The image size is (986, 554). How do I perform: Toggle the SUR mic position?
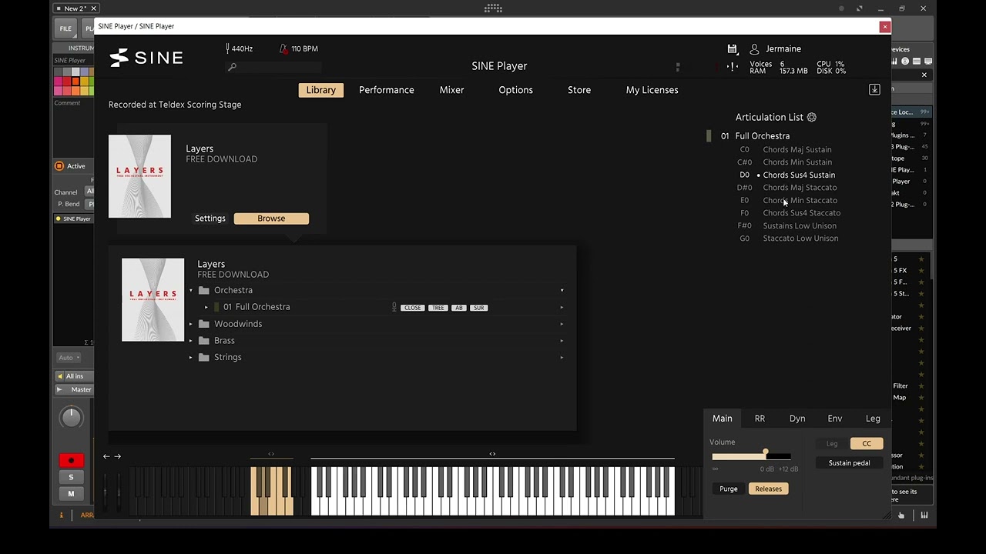coord(478,308)
